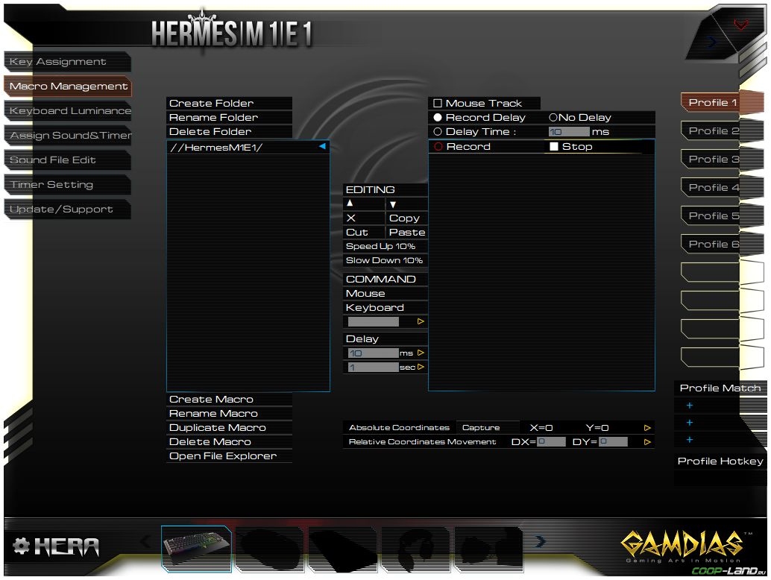Image resolution: width=771 pixels, height=580 pixels.
Task: Open the Assign Sound&Timer tab
Action: tap(67, 136)
